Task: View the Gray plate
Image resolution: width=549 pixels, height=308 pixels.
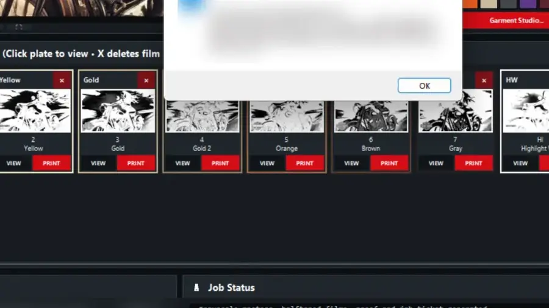Action: [436, 163]
